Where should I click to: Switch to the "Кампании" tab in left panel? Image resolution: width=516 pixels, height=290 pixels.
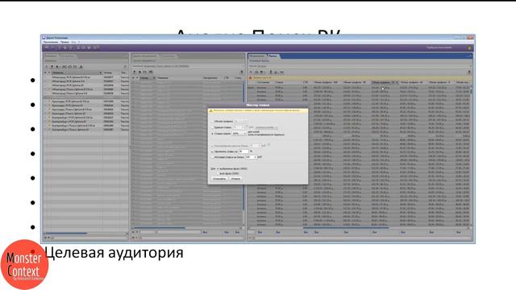51,56
